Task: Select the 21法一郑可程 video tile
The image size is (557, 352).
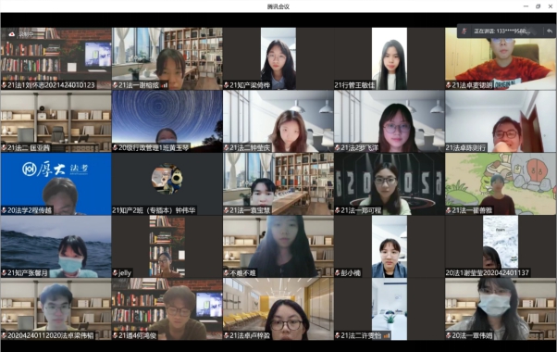Action: tap(389, 183)
